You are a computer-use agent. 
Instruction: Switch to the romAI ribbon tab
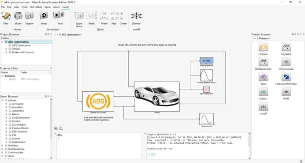[x=65, y=7]
